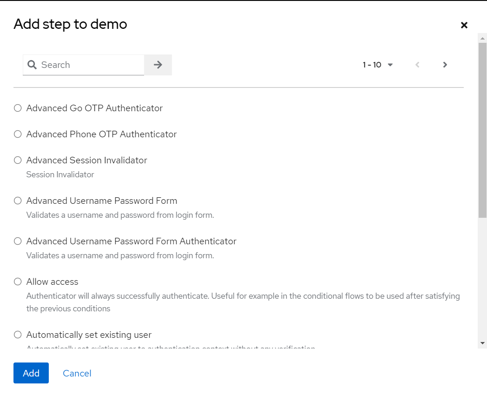Go to previous page of results
Viewport: 487px width, 396px height.
417,65
